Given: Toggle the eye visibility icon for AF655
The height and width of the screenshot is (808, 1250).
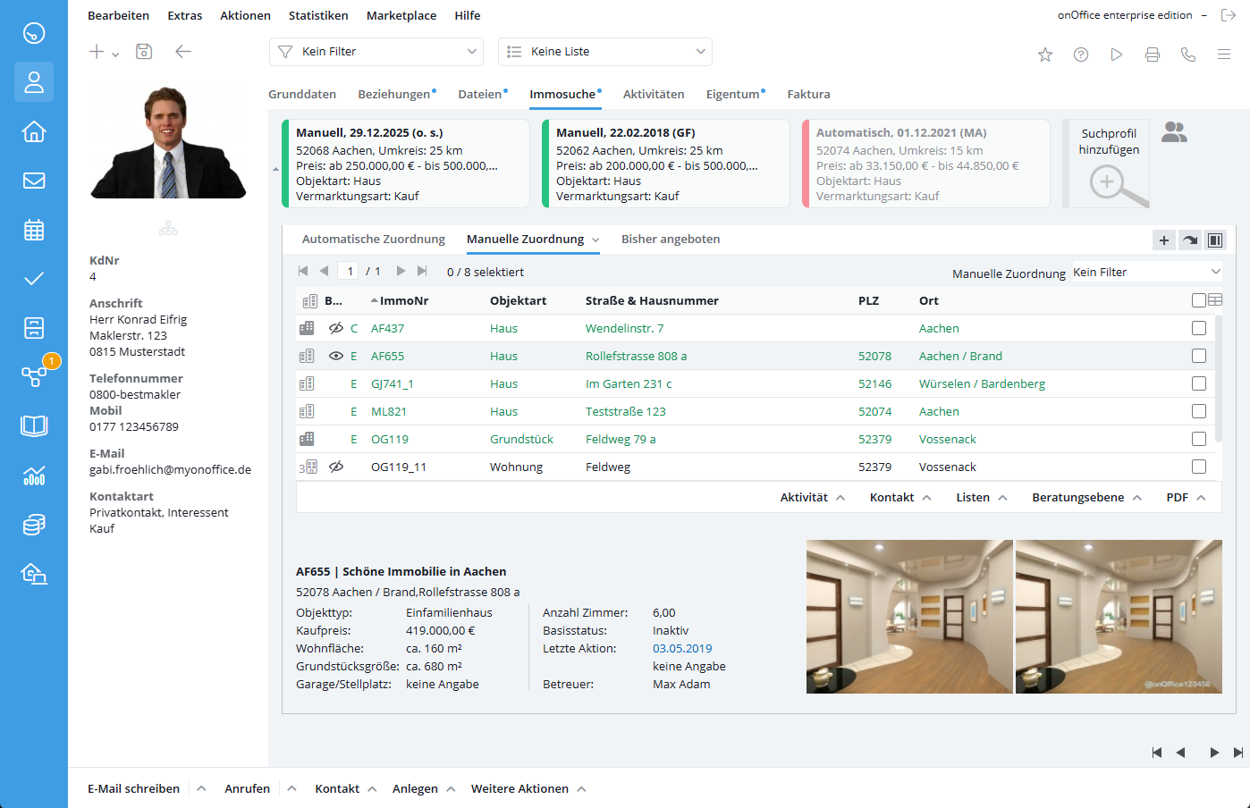Looking at the screenshot, I should click(x=336, y=356).
